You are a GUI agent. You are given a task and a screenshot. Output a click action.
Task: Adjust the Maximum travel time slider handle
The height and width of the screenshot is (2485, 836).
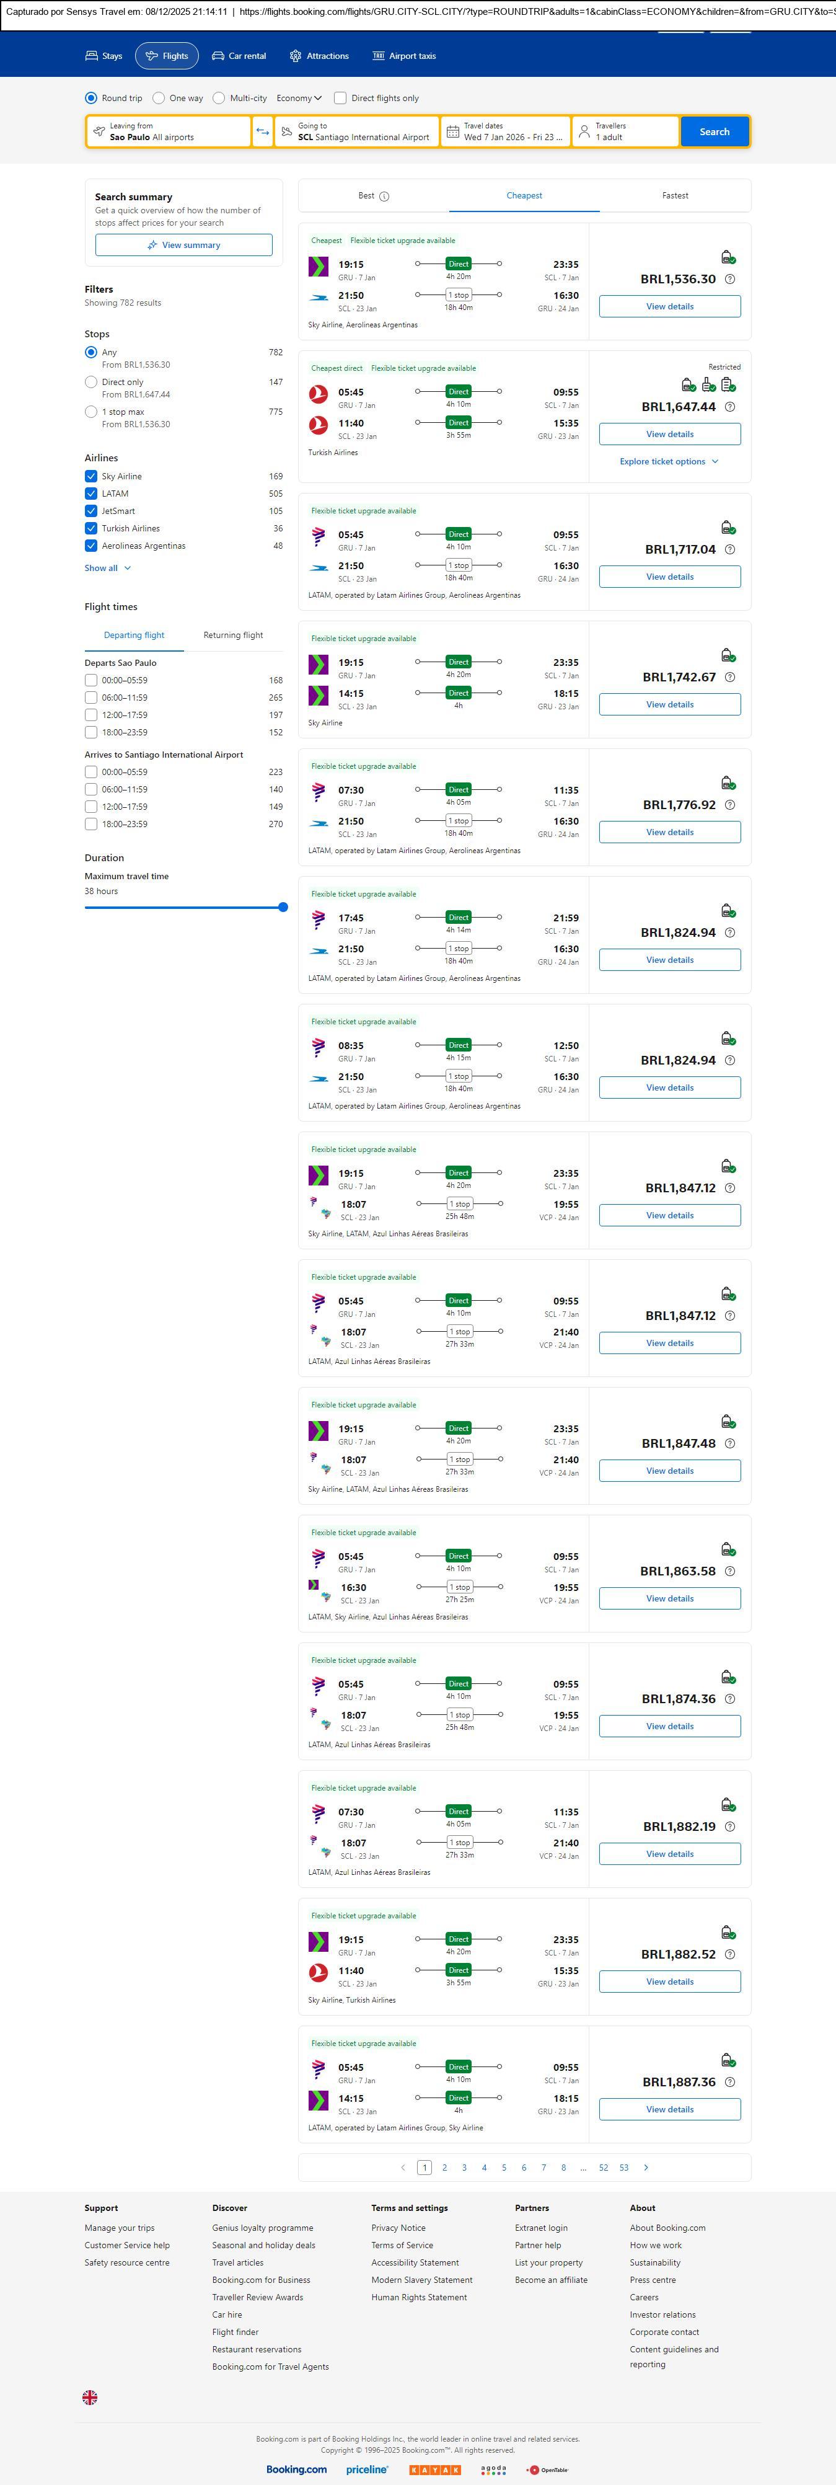283,907
